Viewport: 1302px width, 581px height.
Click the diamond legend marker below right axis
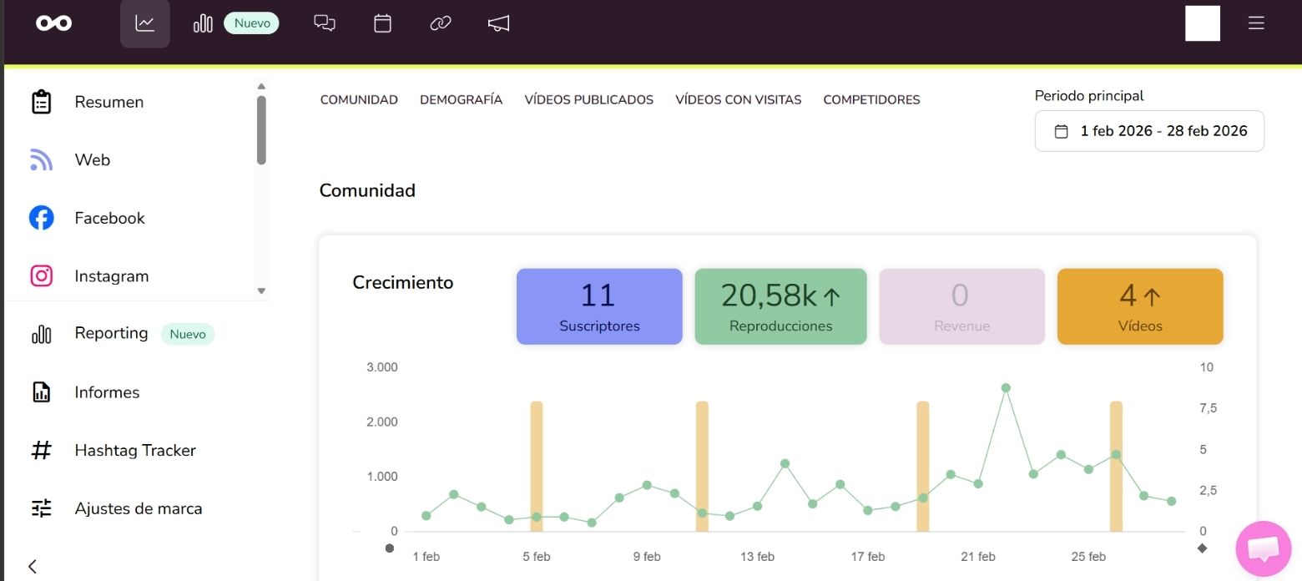(1202, 548)
